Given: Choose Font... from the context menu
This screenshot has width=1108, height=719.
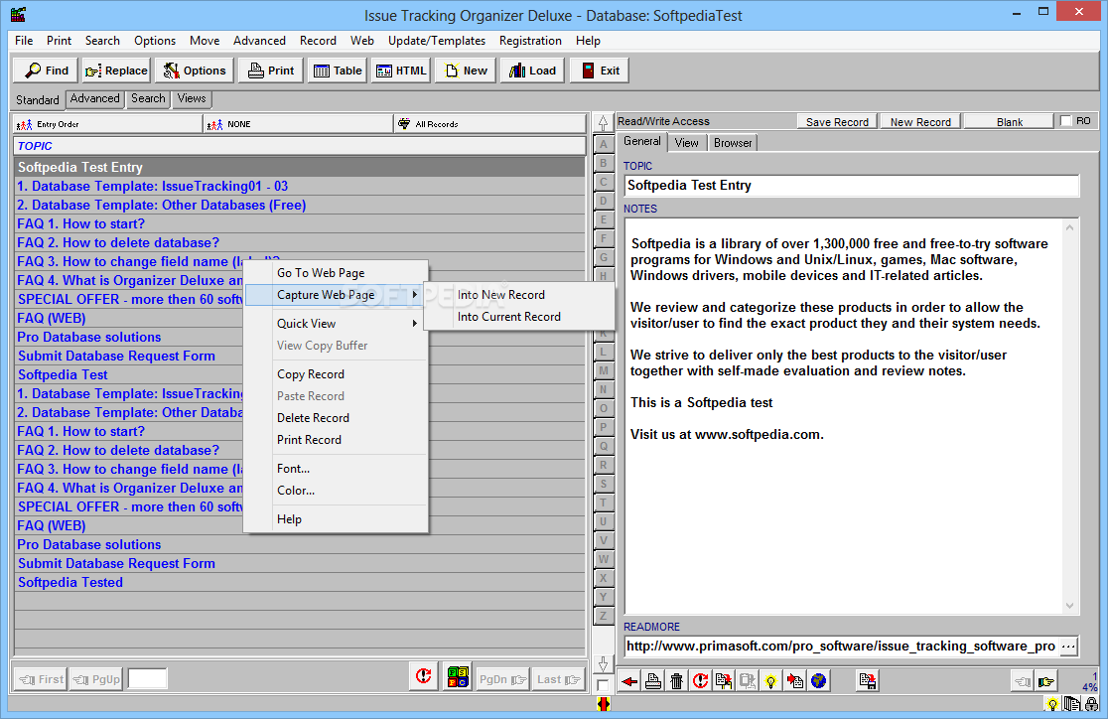Looking at the screenshot, I should coord(337,469).
